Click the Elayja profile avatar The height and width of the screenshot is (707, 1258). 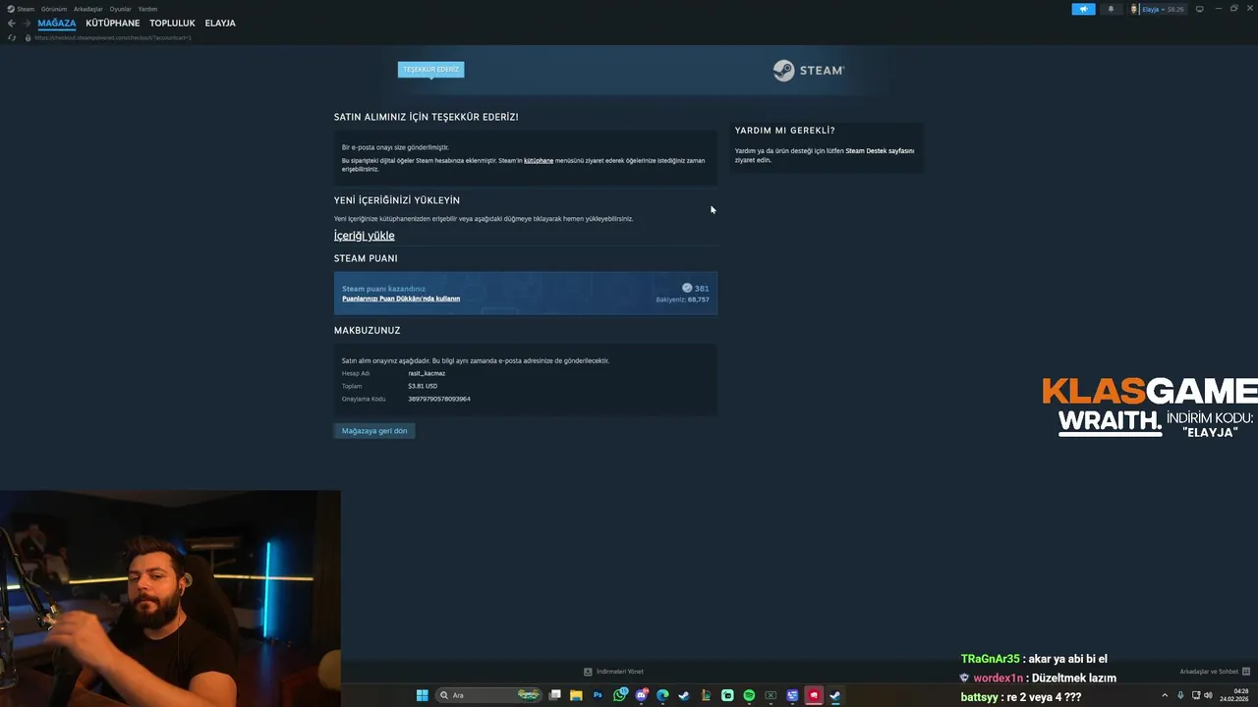1134,9
